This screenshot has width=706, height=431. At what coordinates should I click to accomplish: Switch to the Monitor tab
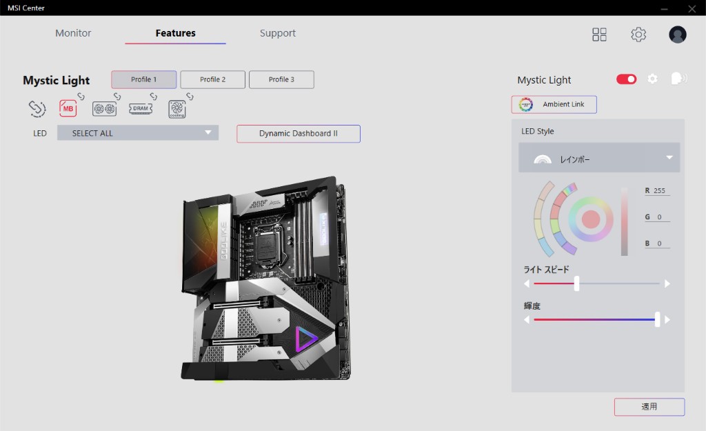point(73,33)
